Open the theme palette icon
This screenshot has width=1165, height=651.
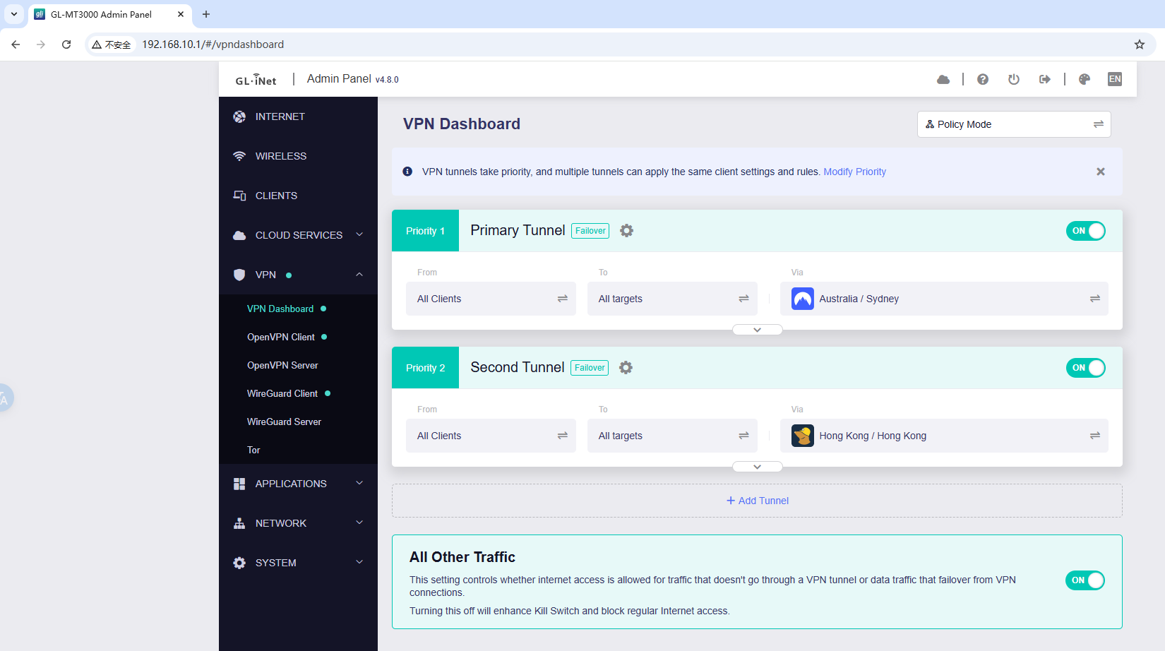[x=1084, y=80]
